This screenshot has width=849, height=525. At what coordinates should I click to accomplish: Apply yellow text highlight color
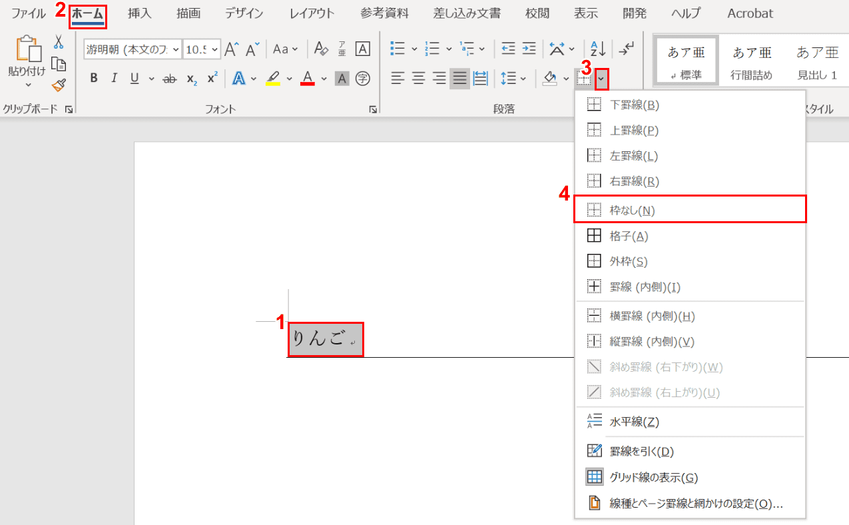pyautogui.click(x=273, y=79)
